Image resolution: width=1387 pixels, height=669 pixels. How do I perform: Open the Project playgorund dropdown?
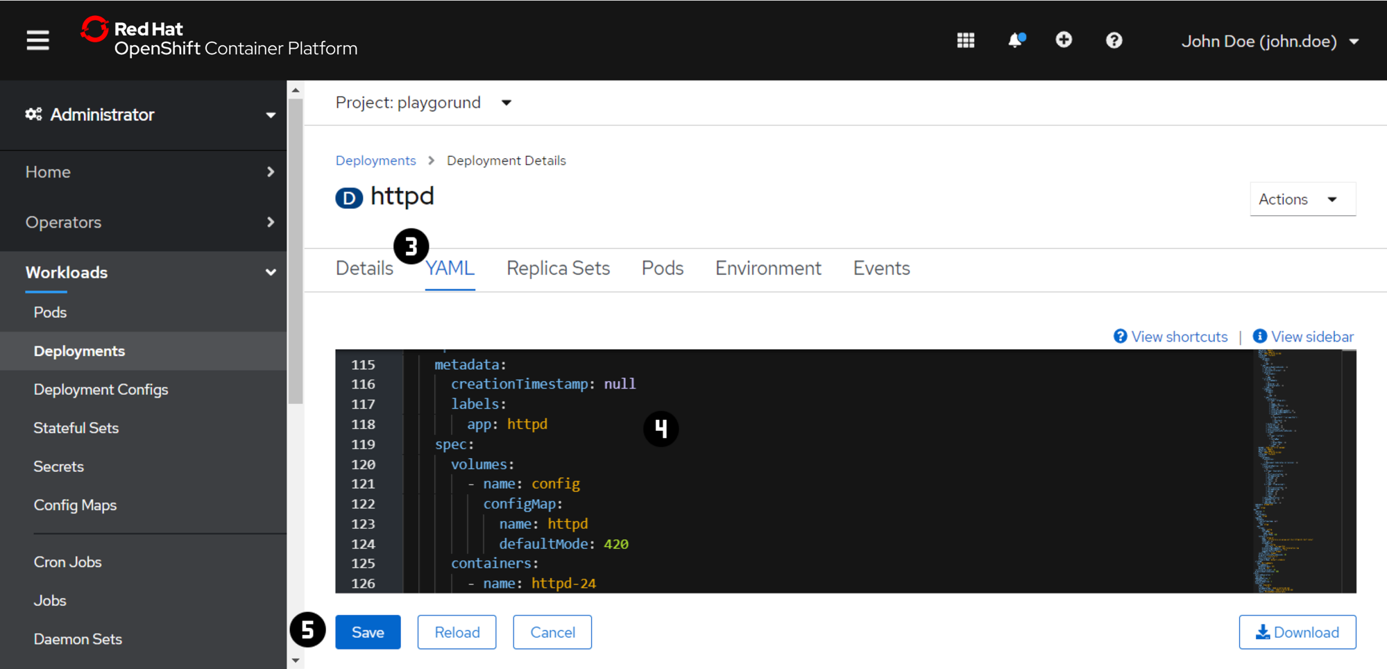423,103
